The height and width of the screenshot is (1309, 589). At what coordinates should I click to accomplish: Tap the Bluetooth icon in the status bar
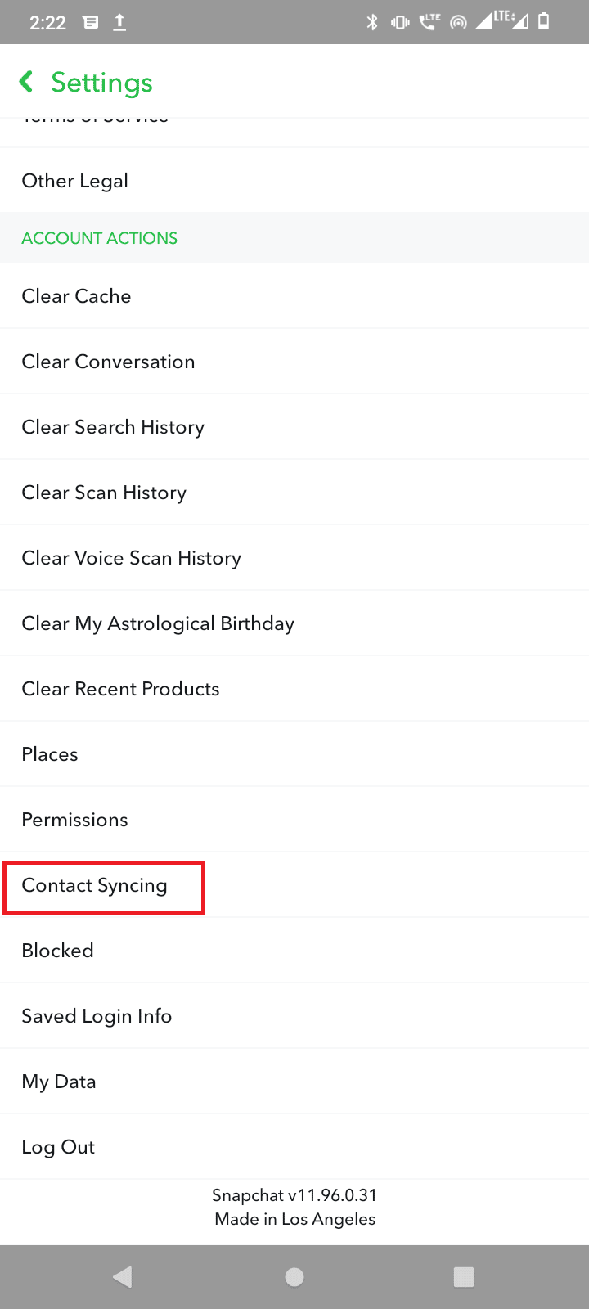click(371, 22)
